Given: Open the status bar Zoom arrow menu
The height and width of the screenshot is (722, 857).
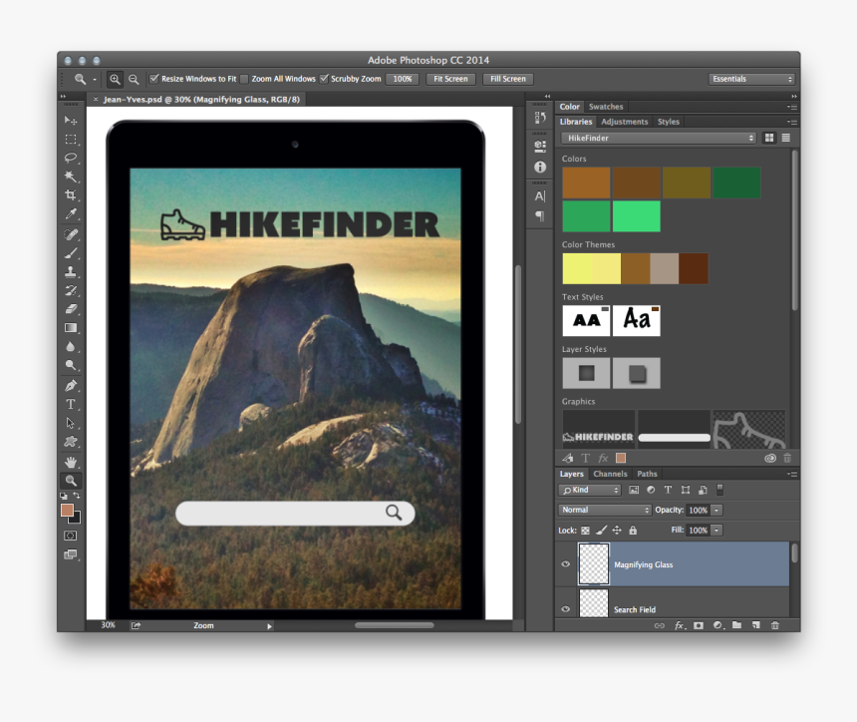Looking at the screenshot, I should click(x=269, y=626).
